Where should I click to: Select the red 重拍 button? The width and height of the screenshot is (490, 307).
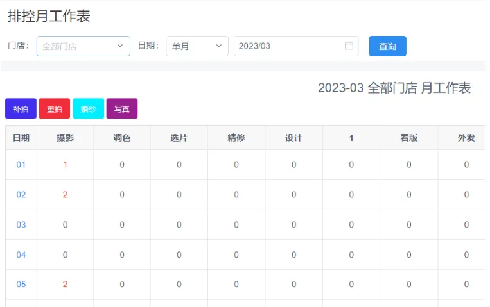[54, 109]
